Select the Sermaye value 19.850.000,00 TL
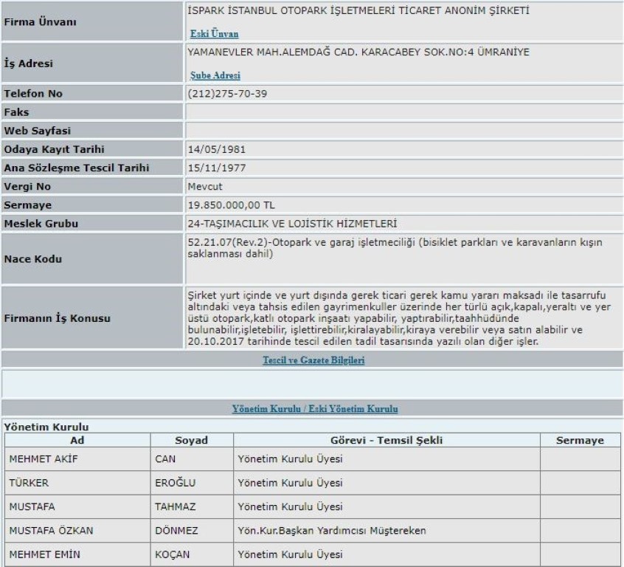Viewport: 624px width, 567px height. pos(232,205)
